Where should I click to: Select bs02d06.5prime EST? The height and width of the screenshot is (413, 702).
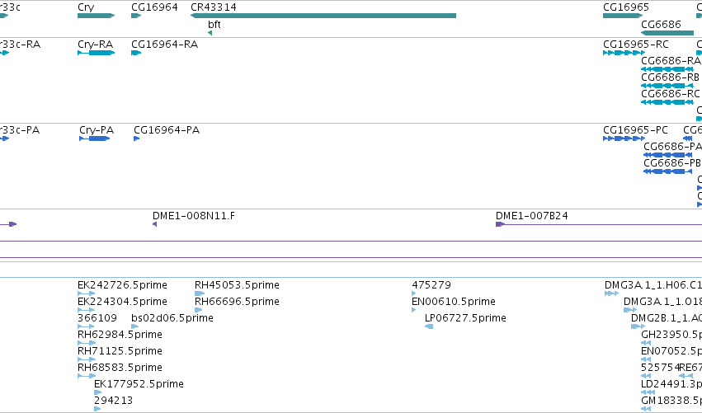(x=134, y=326)
